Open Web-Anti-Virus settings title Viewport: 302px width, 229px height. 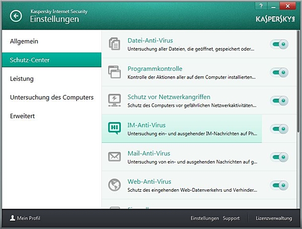pos(149,181)
